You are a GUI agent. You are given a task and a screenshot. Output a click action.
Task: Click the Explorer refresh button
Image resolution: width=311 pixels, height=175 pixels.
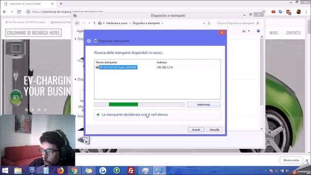click(209, 23)
